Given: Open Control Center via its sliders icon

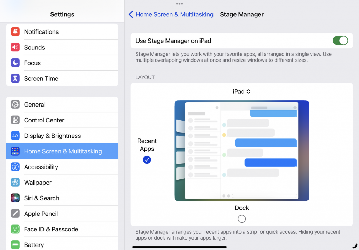Looking at the screenshot, I should pos(15,120).
